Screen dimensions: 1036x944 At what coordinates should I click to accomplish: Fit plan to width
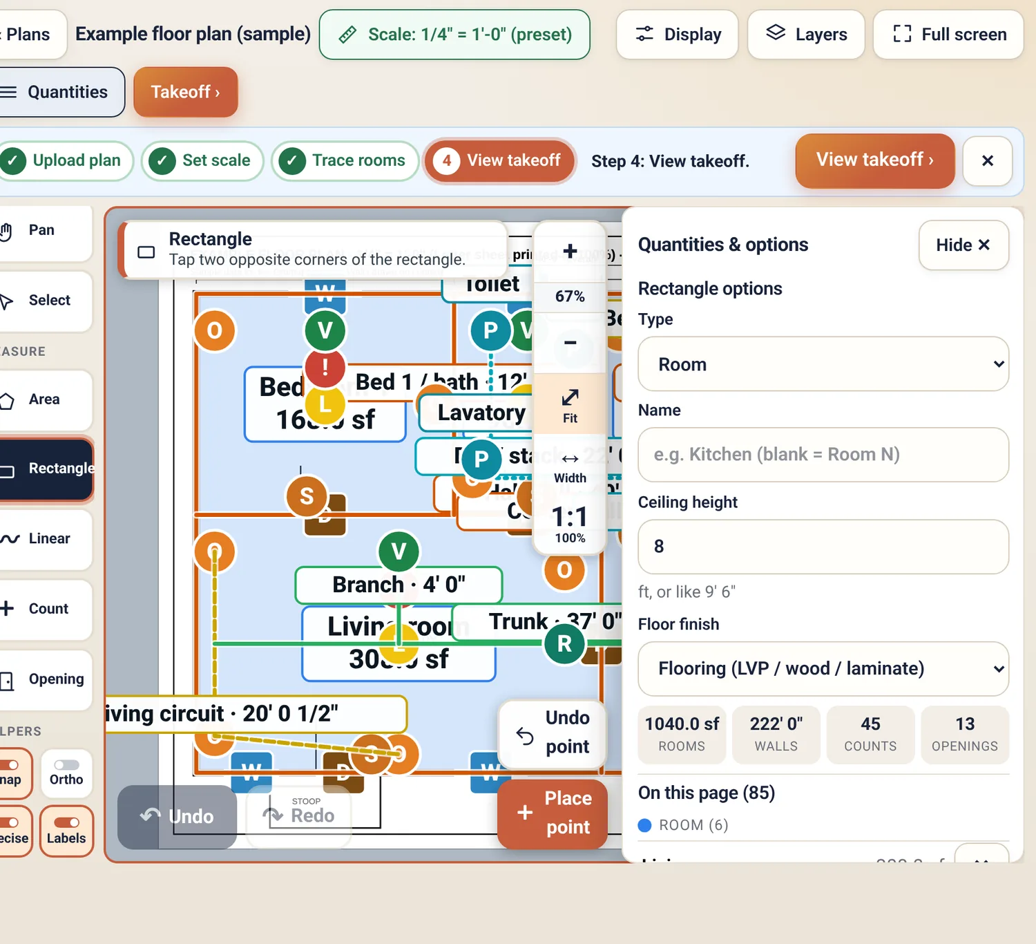570,467
